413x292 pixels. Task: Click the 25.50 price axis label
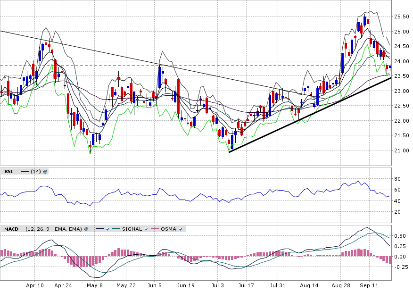(401, 17)
